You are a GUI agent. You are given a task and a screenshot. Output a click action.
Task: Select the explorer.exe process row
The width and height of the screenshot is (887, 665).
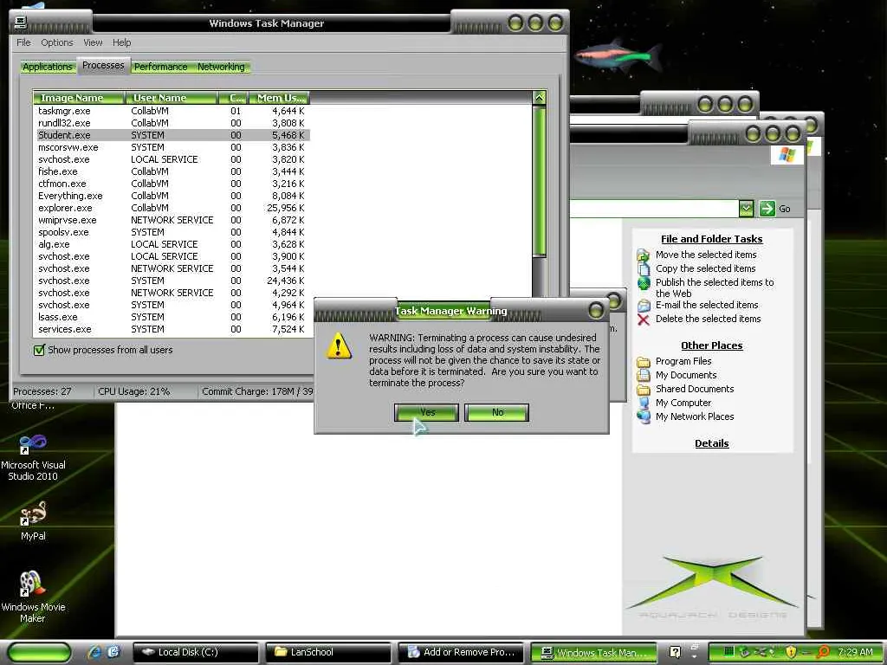[x=172, y=208]
